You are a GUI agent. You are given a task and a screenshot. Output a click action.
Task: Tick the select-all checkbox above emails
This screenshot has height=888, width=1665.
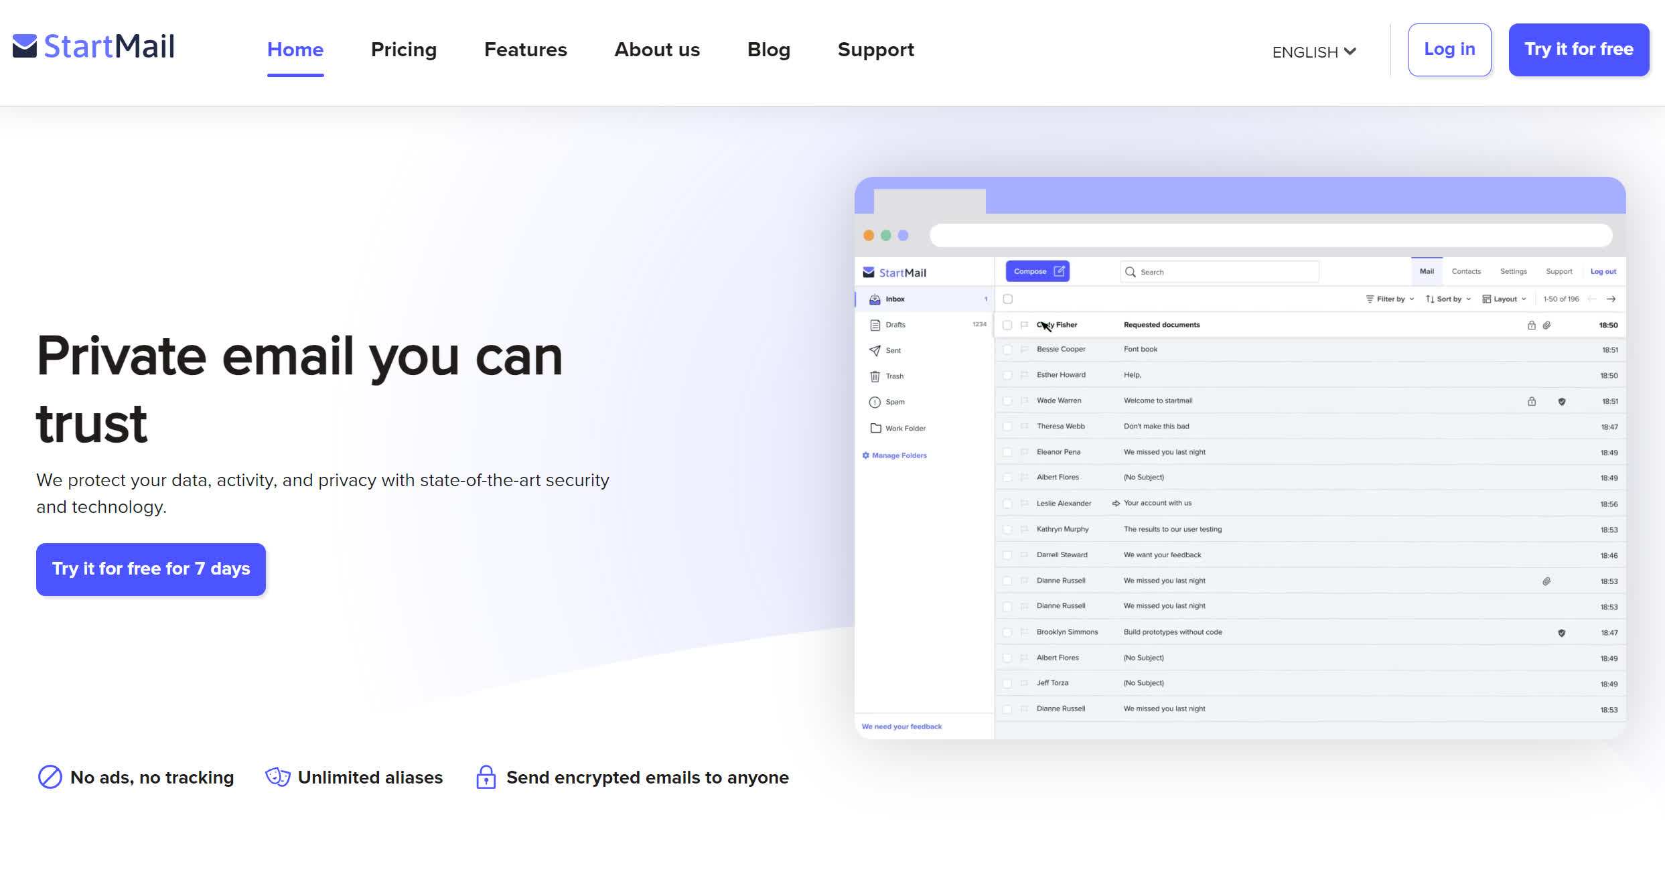(x=1007, y=299)
